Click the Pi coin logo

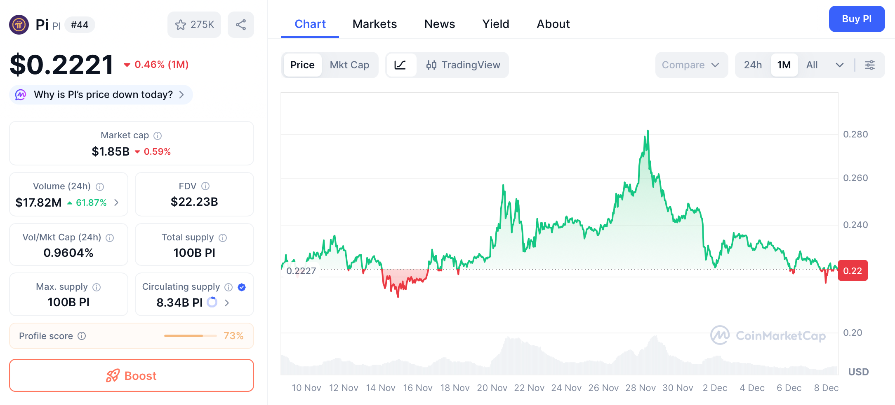click(19, 25)
